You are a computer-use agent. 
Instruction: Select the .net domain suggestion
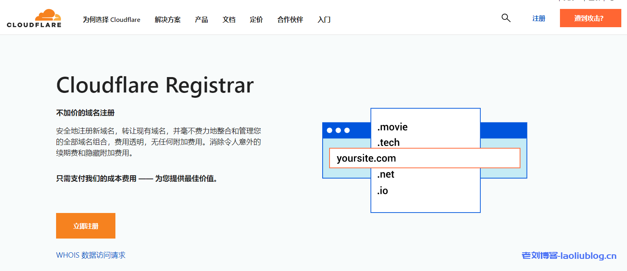tap(385, 174)
